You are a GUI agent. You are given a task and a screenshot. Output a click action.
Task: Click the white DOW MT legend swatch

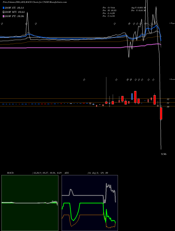[3, 12]
